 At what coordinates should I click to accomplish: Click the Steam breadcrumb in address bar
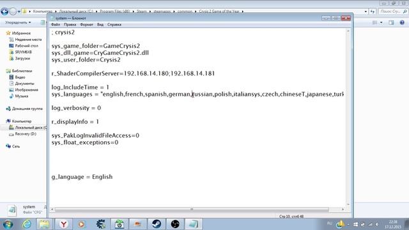click(x=142, y=11)
